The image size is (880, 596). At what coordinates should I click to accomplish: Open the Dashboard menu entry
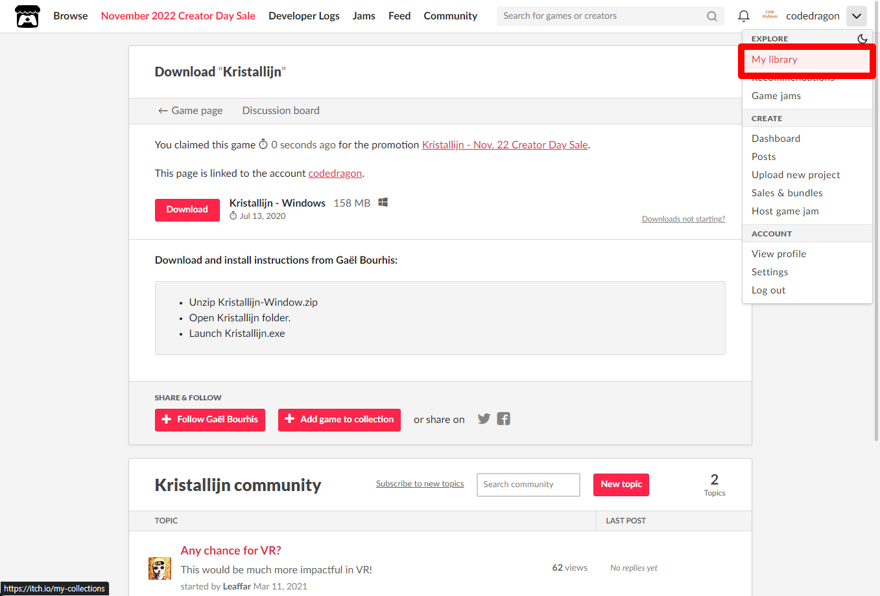coord(807,139)
